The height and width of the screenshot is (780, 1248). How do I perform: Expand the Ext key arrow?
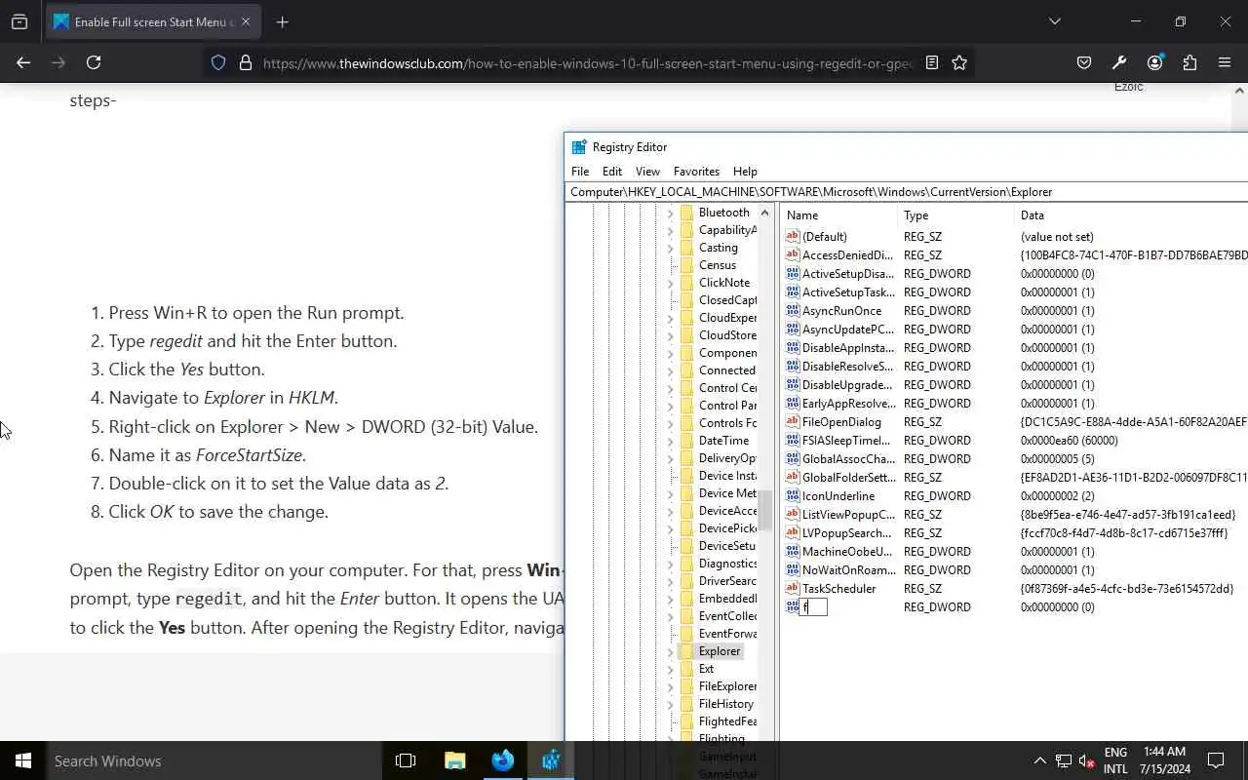coord(670,670)
